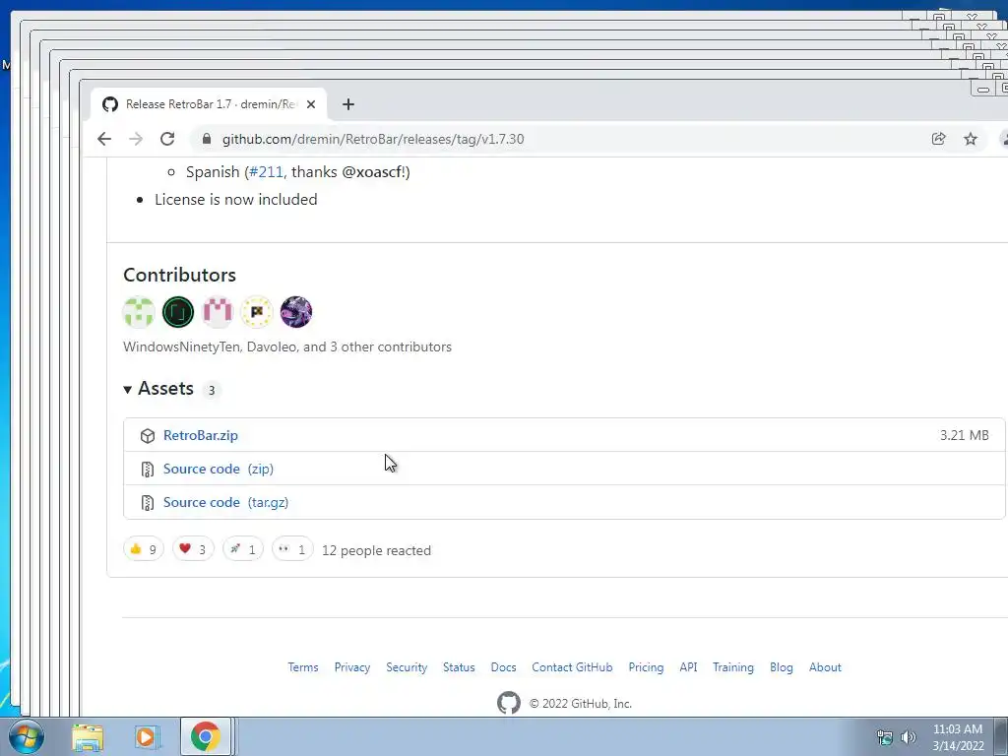Toggle the rocket reaction with 1
The height and width of the screenshot is (756, 1008).
click(243, 549)
